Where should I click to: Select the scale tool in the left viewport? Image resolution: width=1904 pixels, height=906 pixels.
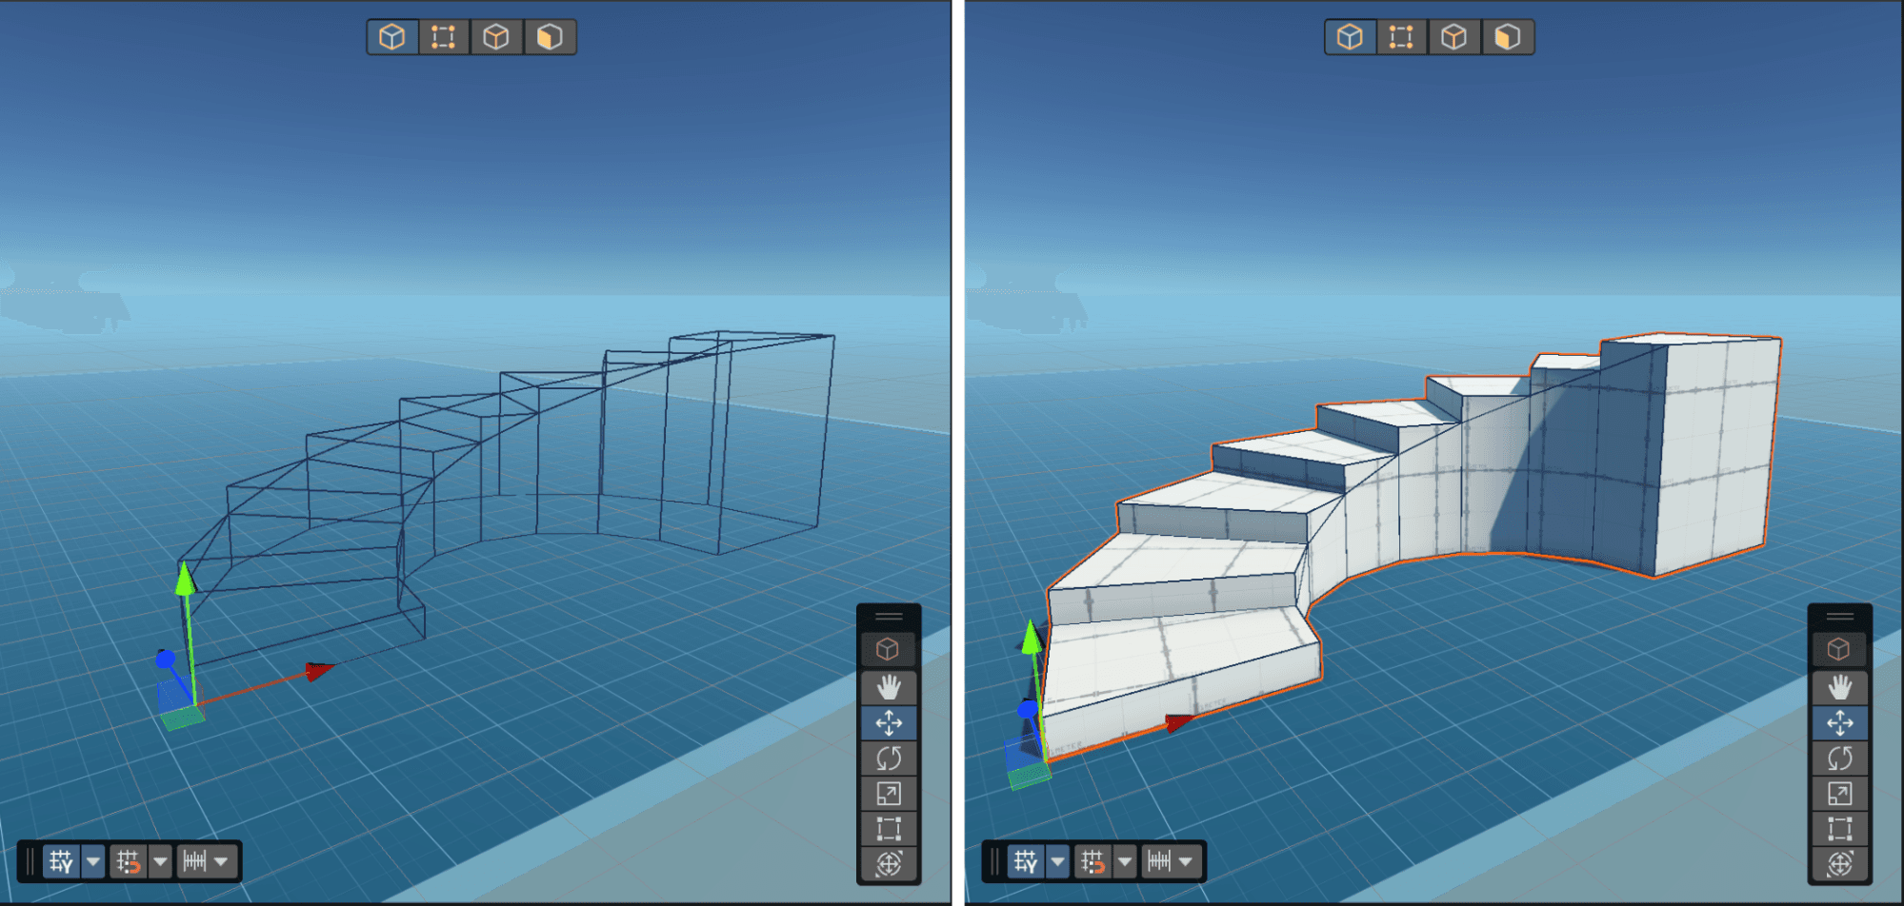890,795
